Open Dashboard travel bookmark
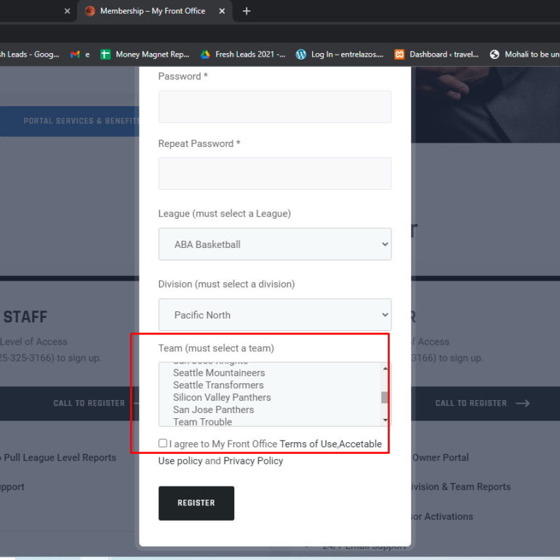 pyautogui.click(x=436, y=55)
